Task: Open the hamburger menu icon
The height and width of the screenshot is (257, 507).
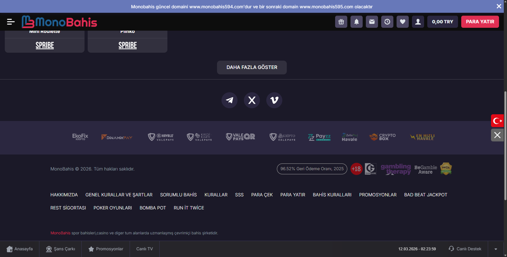Action: pyautogui.click(x=11, y=22)
